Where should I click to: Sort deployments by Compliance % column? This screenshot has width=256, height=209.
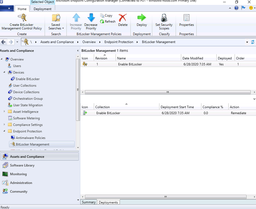[215, 107]
